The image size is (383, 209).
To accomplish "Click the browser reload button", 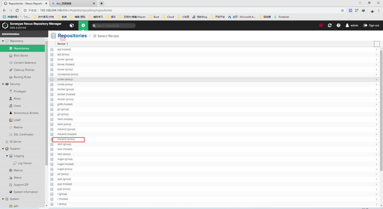I will tap(18, 10).
